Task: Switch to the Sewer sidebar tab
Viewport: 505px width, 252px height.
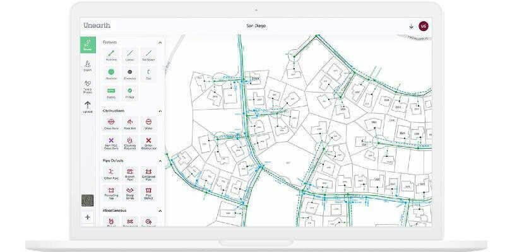Action: coord(88,45)
